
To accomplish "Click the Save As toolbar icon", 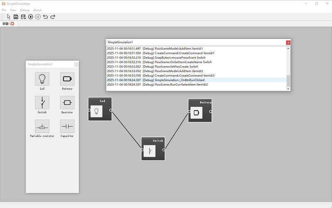I will click(x=23, y=17).
